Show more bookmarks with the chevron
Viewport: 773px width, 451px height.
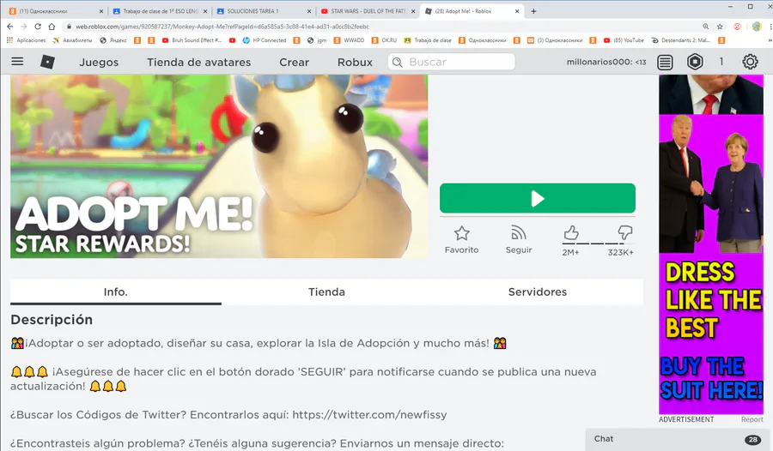click(770, 40)
